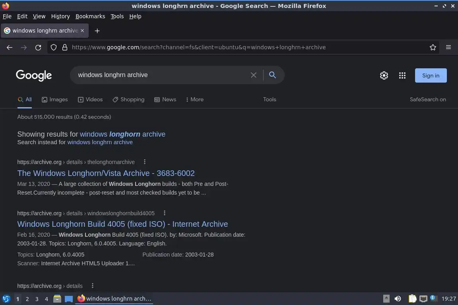Open the Tools menu in the menu bar
458x305 pixels.
(117, 16)
